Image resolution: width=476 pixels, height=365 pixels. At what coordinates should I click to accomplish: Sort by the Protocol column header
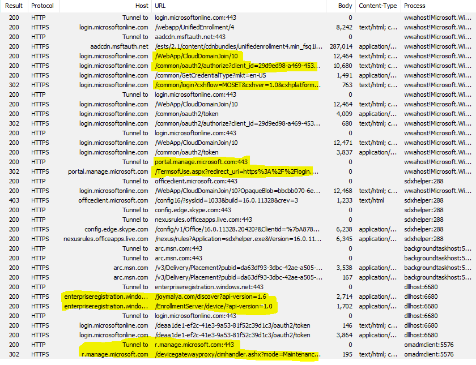point(42,6)
